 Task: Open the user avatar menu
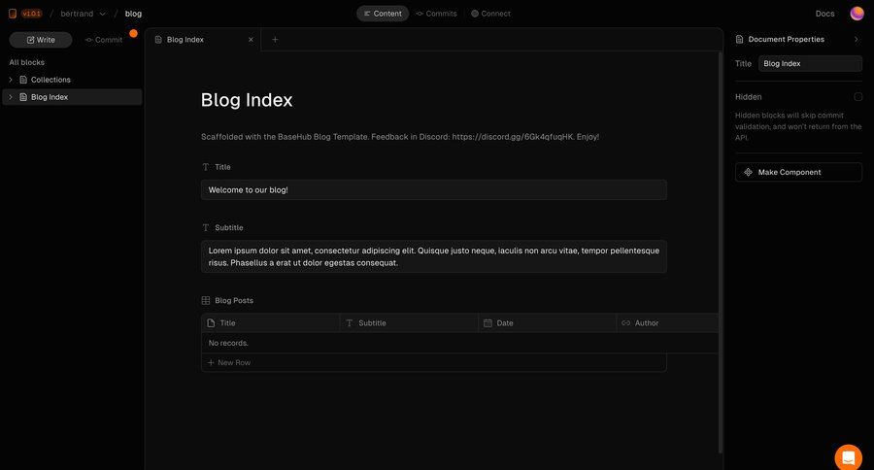[857, 14]
